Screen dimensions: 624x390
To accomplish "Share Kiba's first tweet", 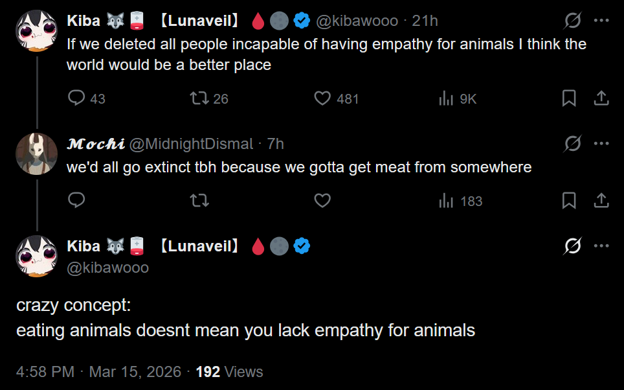I will 601,98.
